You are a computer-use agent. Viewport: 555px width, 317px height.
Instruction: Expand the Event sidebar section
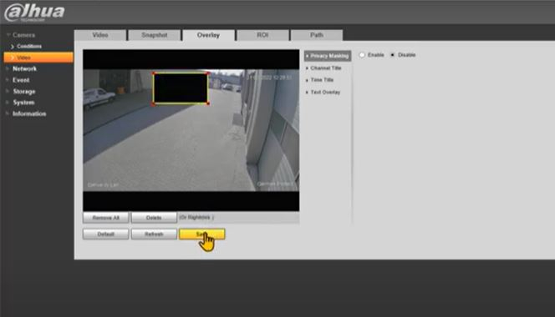point(21,80)
